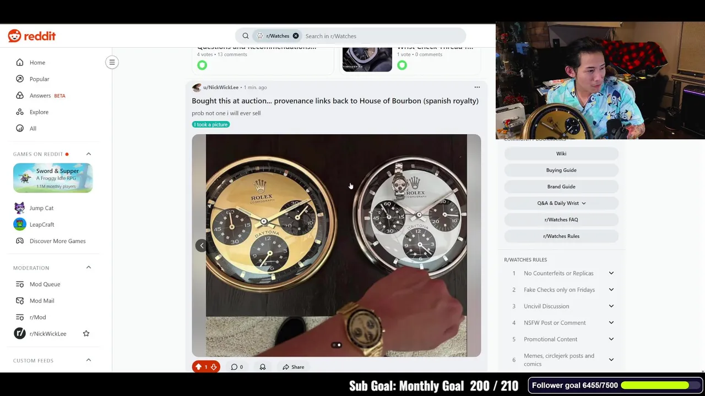Image resolution: width=705 pixels, height=396 pixels.
Task: Click the Jump Cat game icon
Action: point(20,208)
